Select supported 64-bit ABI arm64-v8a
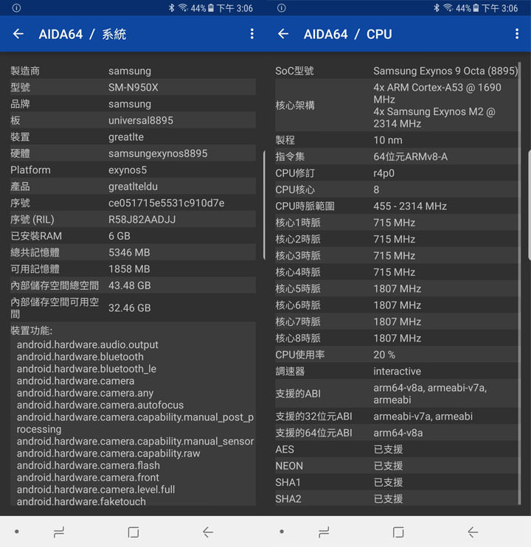 pos(398,433)
